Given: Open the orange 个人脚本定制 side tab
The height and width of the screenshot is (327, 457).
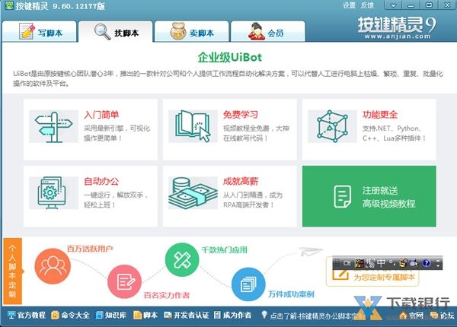Looking at the screenshot, I should tap(13, 271).
